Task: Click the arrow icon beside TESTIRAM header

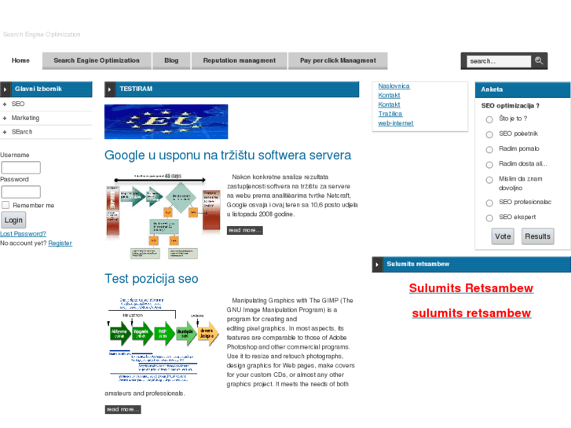Action: [110, 90]
